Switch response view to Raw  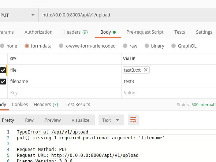pos(29,120)
